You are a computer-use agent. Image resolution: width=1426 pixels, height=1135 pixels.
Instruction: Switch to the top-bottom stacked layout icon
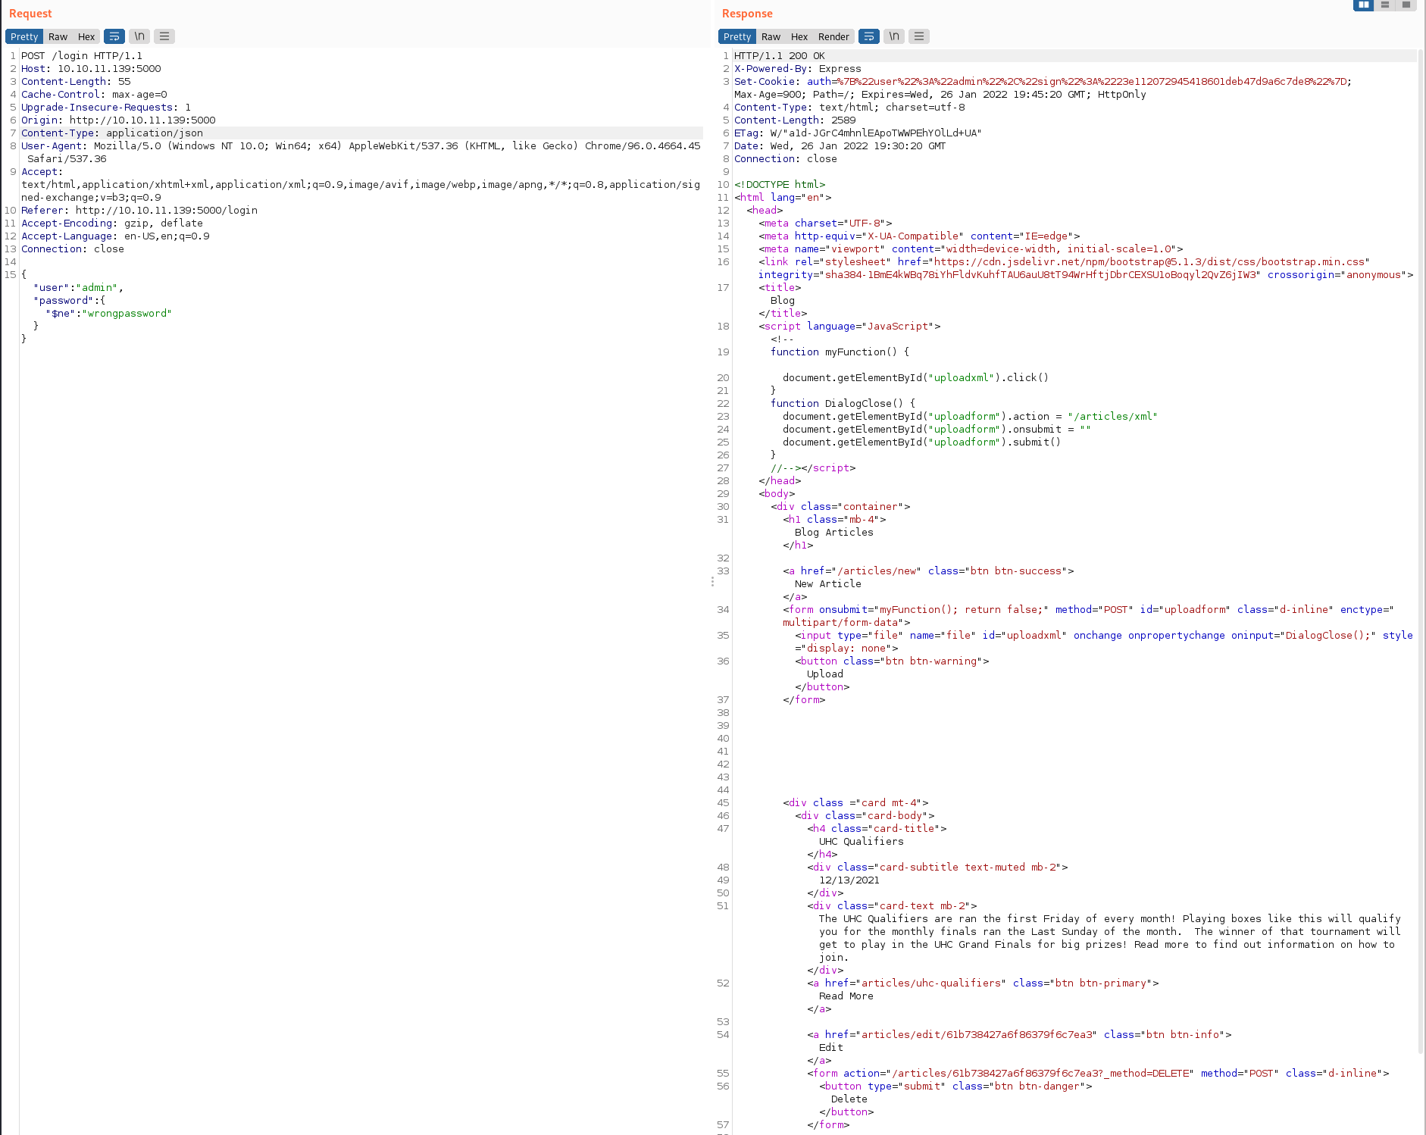(x=1385, y=5)
